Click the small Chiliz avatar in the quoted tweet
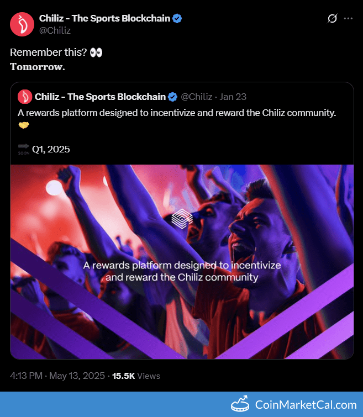The width and height of the screenshot is (363, 417). (25, 97)
